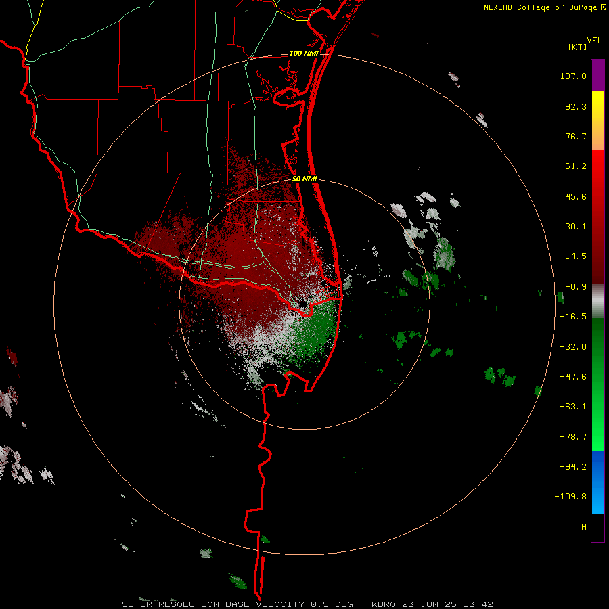Click the yellow color bar segment

click(597, 120)
